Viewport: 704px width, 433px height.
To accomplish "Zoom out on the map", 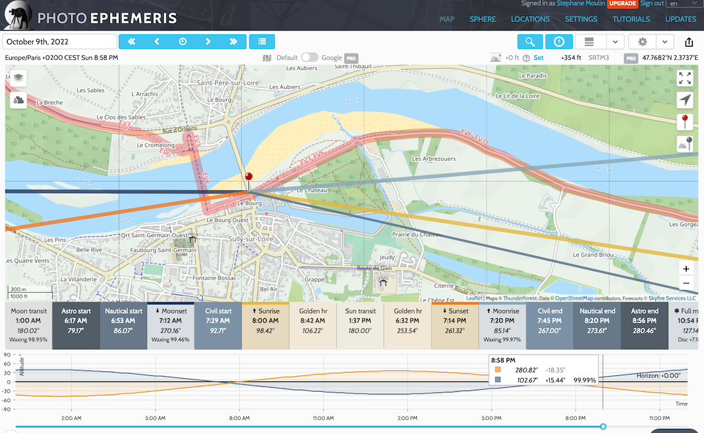I will click(685, 283).
